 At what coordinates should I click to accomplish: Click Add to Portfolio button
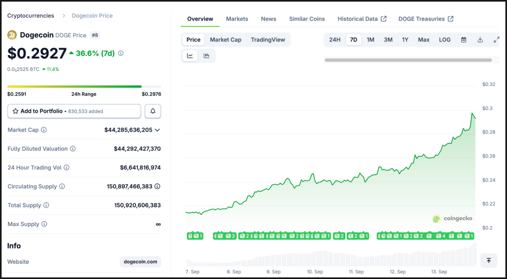pyautogui.click(x=75, y=111)
